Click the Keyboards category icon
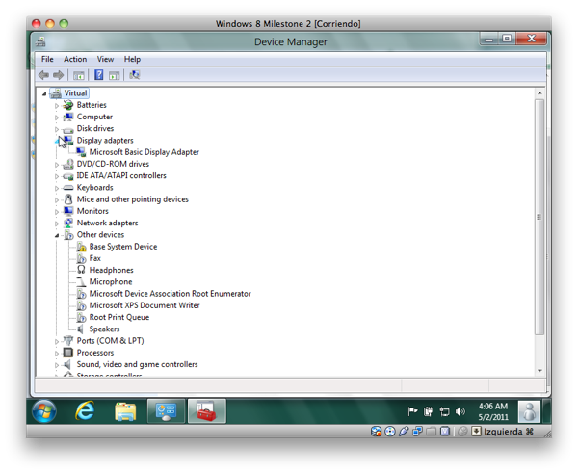This screenshot has height=474, width=578. (68, 188)
